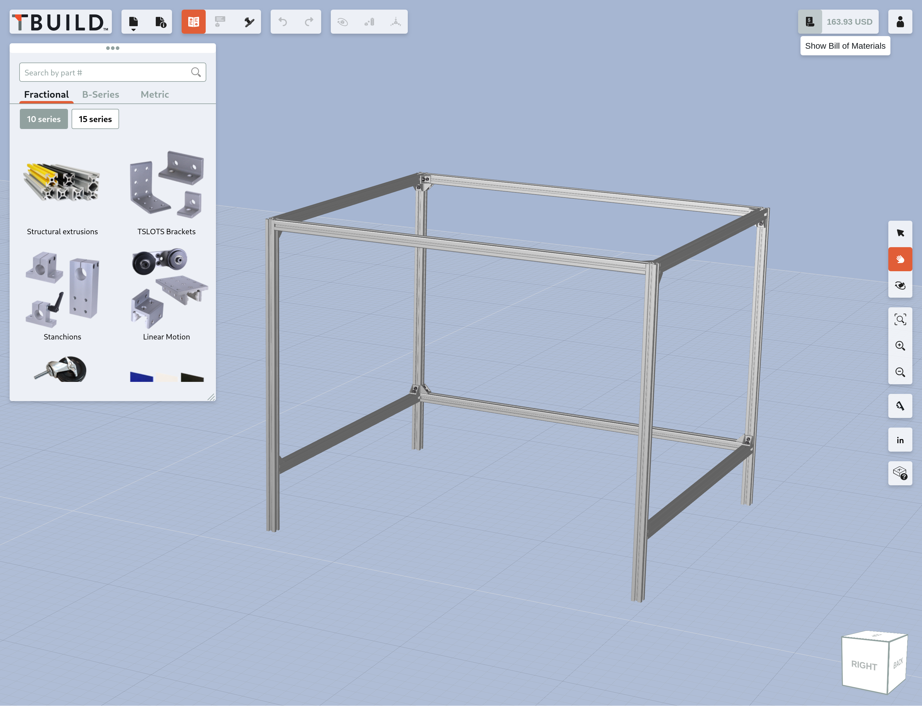Open the file menu dropdown icon

coord(134,22)
